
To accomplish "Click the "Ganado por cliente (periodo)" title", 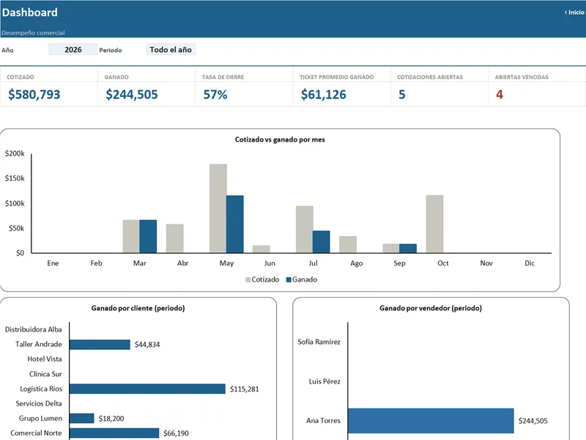I will coord(138,308).
